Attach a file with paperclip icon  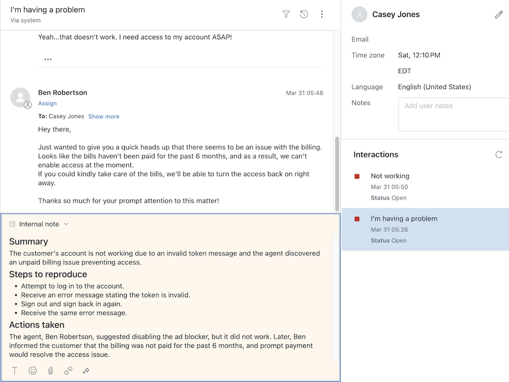tap(50, 371)
